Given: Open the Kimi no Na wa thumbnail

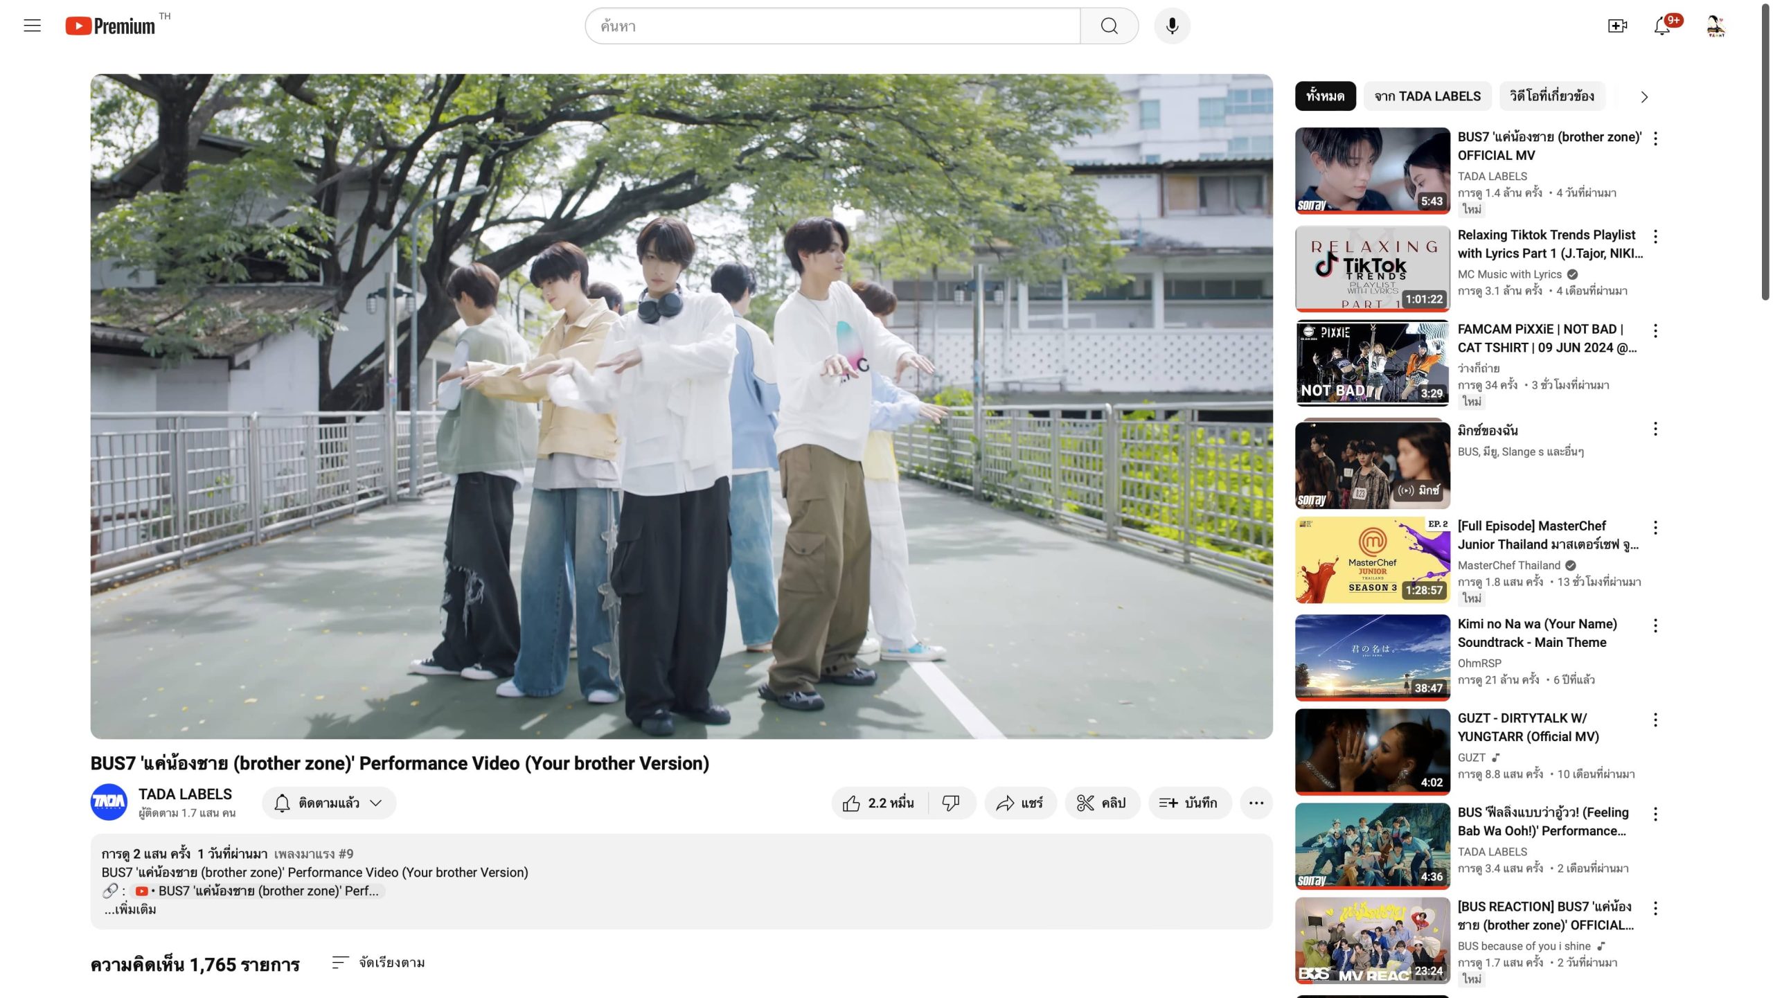Looking at the screenshot, I should [1372, 658].
